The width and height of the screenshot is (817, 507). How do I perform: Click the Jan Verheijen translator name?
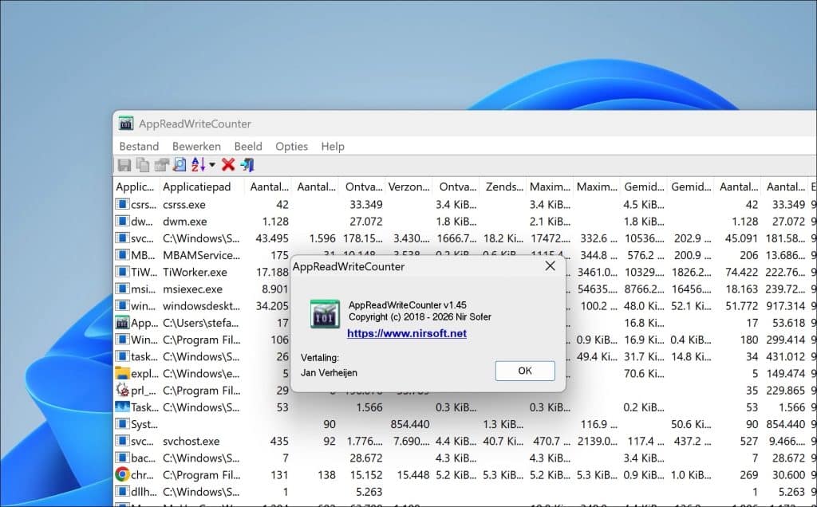click(x=329, y=373)
